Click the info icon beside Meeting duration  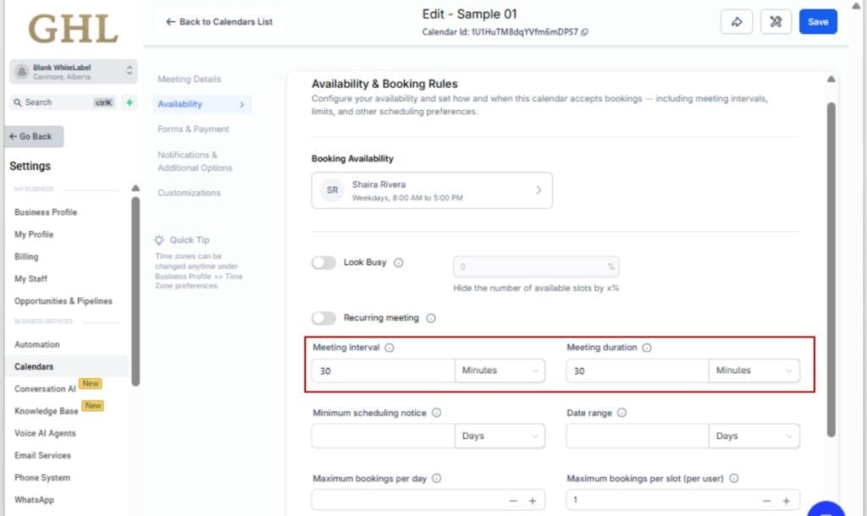click(646, 347)
